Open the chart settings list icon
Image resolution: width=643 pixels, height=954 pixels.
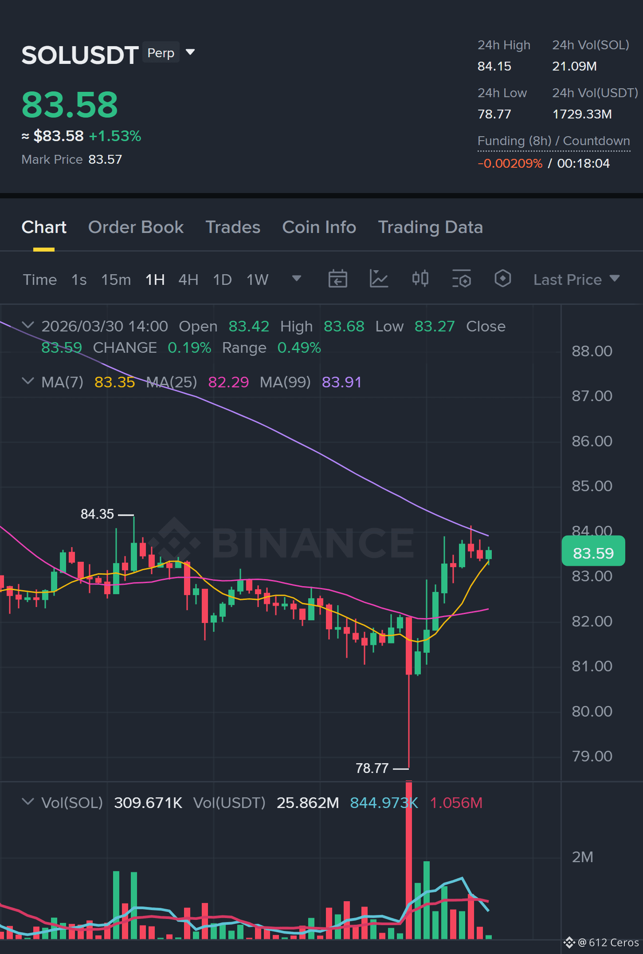[461, 279]
